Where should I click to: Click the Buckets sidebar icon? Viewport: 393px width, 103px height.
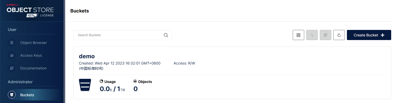pyautogui.click(x=11, y=95)
